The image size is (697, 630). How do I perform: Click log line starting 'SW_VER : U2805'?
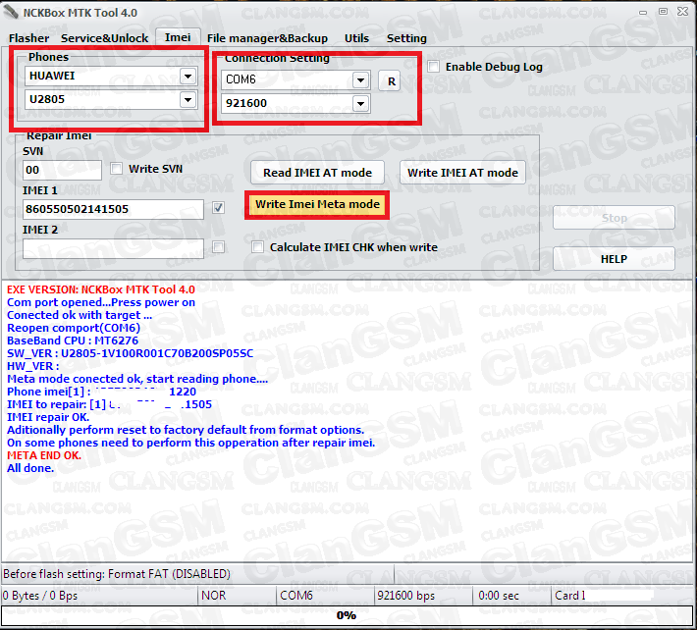pyautogui.click(x=130, y=353)
